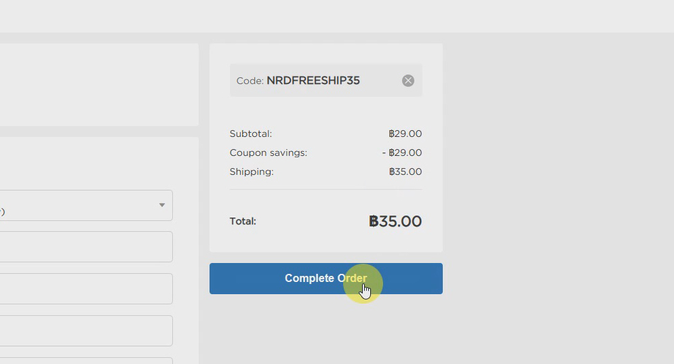The height and width of the screenshot is (364, 674).
Task: Select the ฿29.00 subtotal amount
Action: (405, 134)
